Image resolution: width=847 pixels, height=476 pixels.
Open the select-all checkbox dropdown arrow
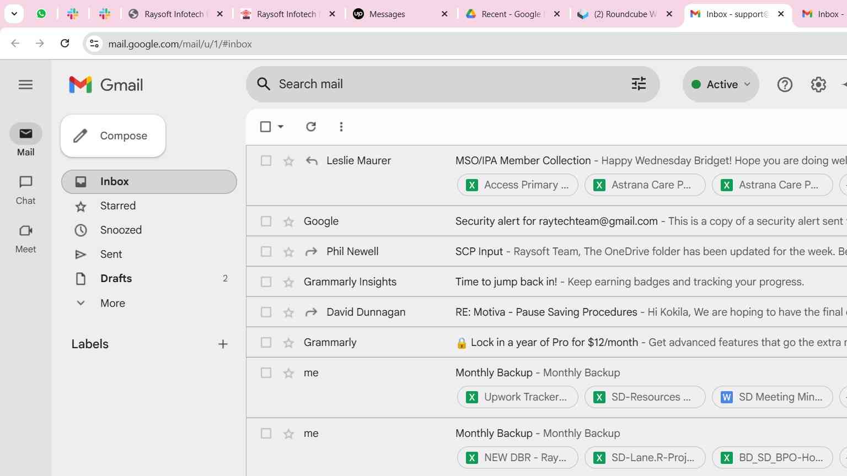tap(281, 127)
